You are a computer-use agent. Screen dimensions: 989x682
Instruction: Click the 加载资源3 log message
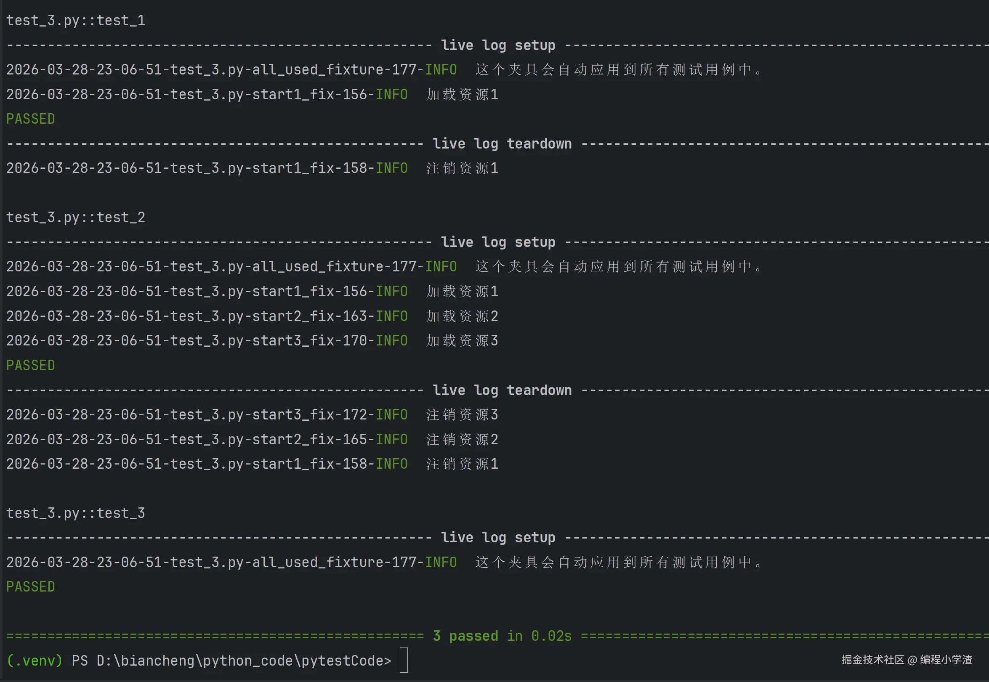coord(462,340)
